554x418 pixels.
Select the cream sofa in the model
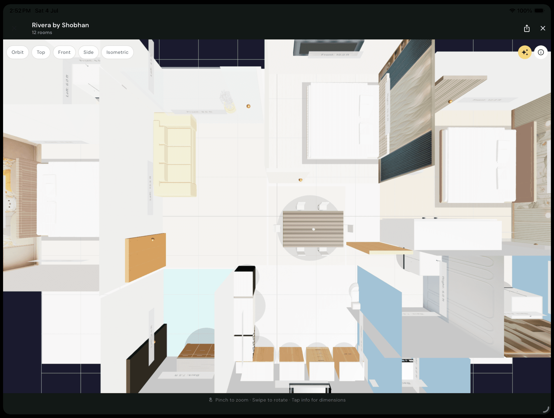pyautogui.click(x=175, y=155)
